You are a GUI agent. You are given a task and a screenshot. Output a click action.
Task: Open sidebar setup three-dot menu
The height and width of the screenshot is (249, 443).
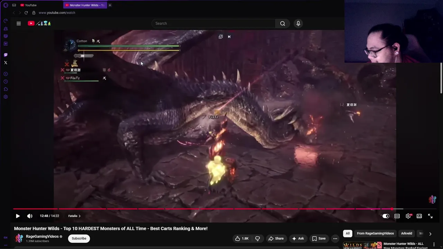6,245
